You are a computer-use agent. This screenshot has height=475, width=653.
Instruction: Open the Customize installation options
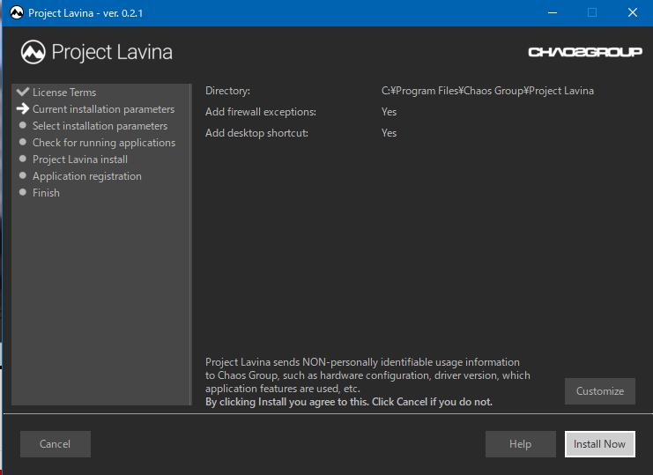(x=600, y=391)
